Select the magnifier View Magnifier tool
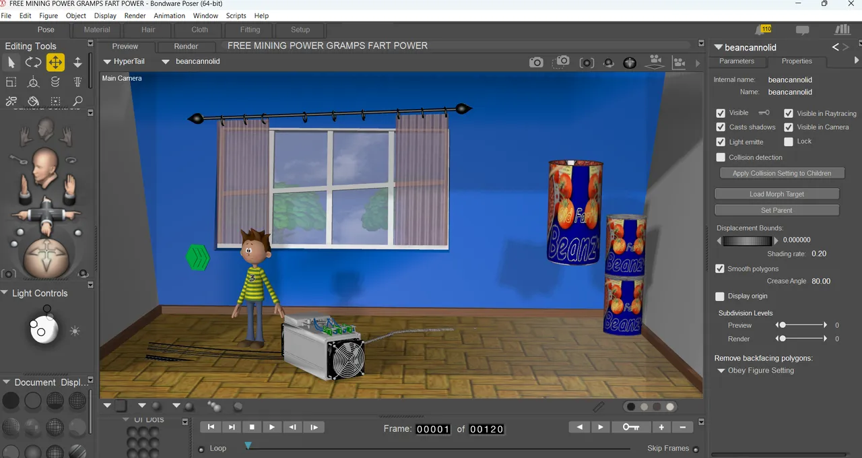This screenshot has height=458, width=862. click(x=77, y=102)
